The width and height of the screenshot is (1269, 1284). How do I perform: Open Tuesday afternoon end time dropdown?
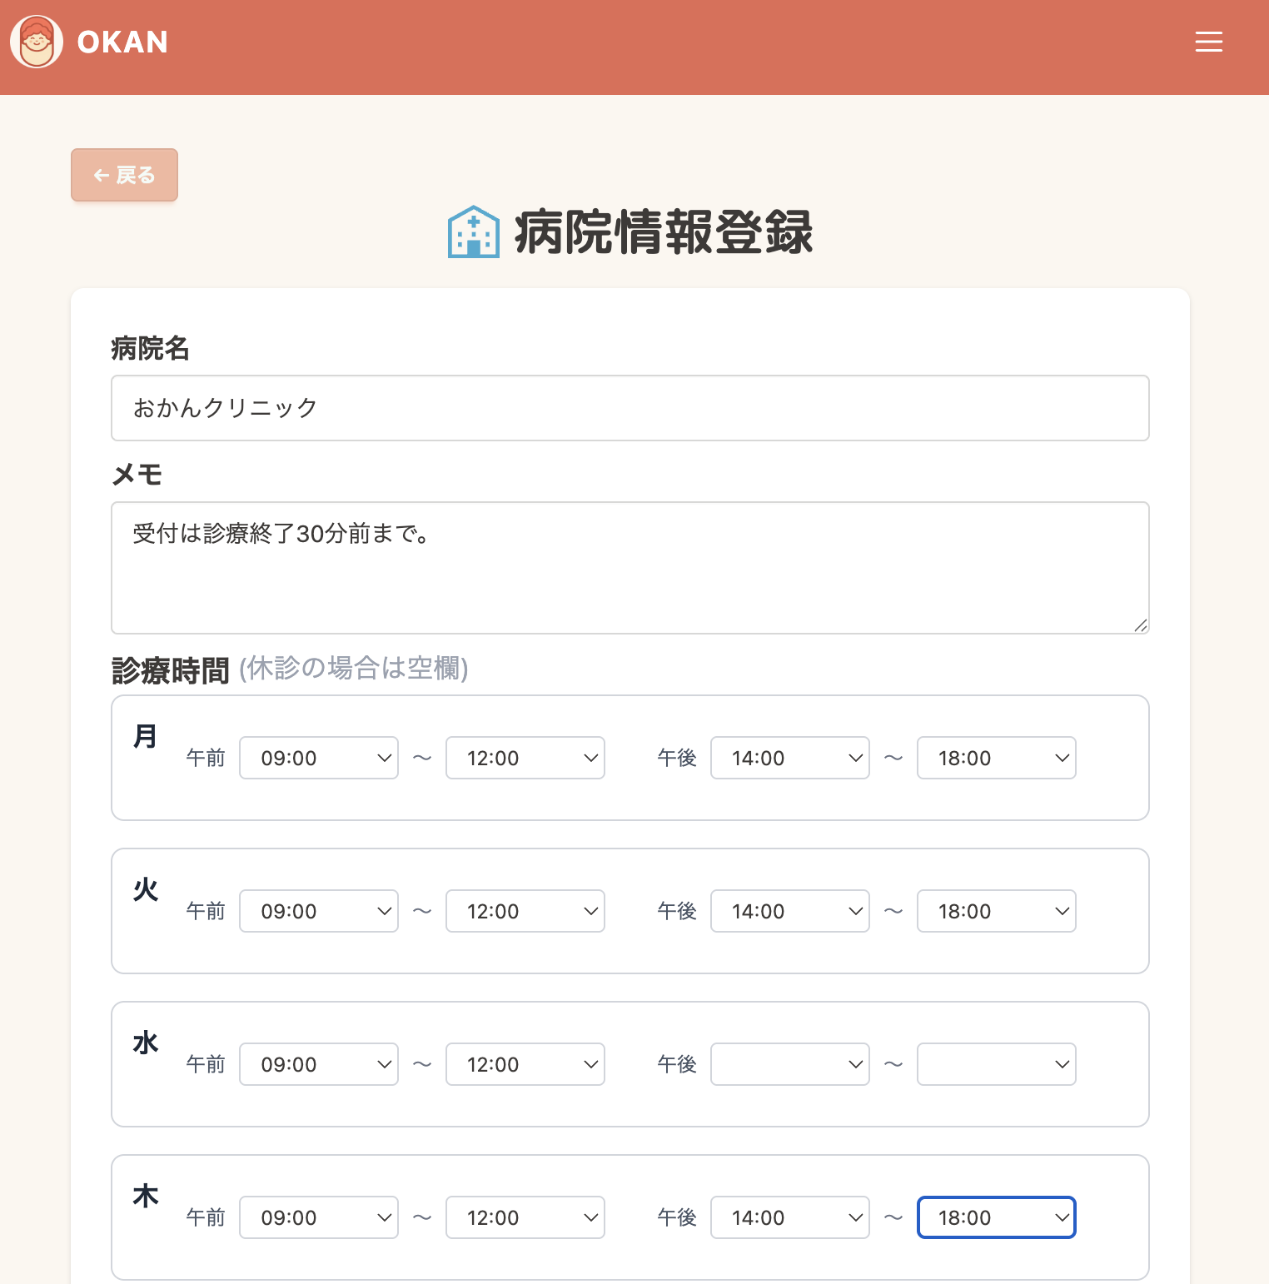tap(996, 911)
